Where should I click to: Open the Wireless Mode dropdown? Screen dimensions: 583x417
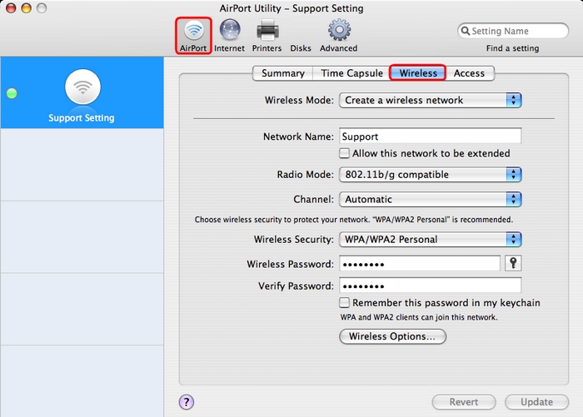click(x=431, y=100)
